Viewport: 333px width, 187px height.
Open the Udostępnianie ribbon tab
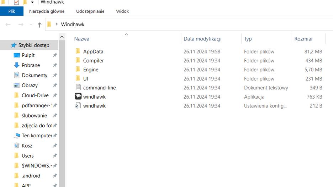(x=90, y=11)
